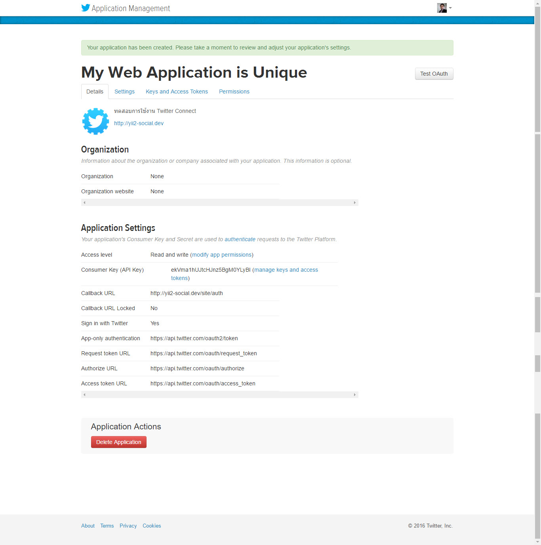Click the My Web Application is Unique heading
541x545 pixels.
[194, 72]
